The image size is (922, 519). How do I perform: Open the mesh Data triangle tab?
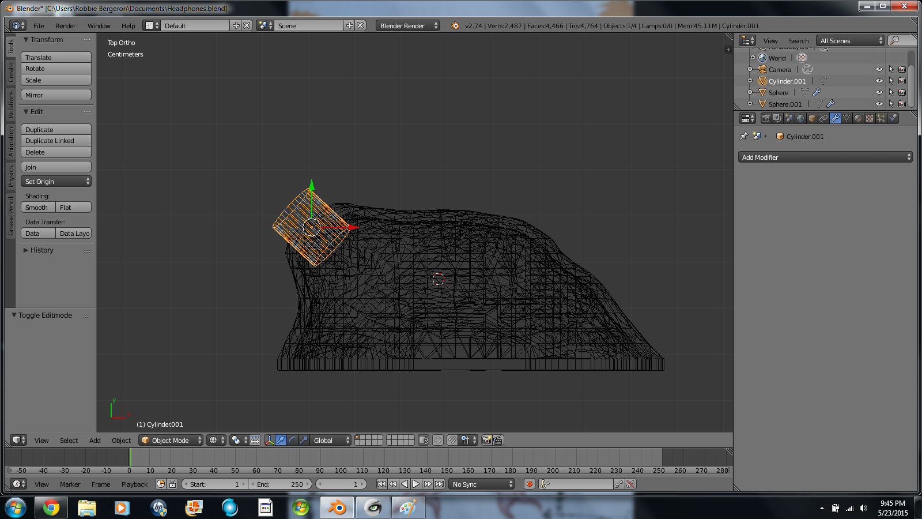coord(847,118)
